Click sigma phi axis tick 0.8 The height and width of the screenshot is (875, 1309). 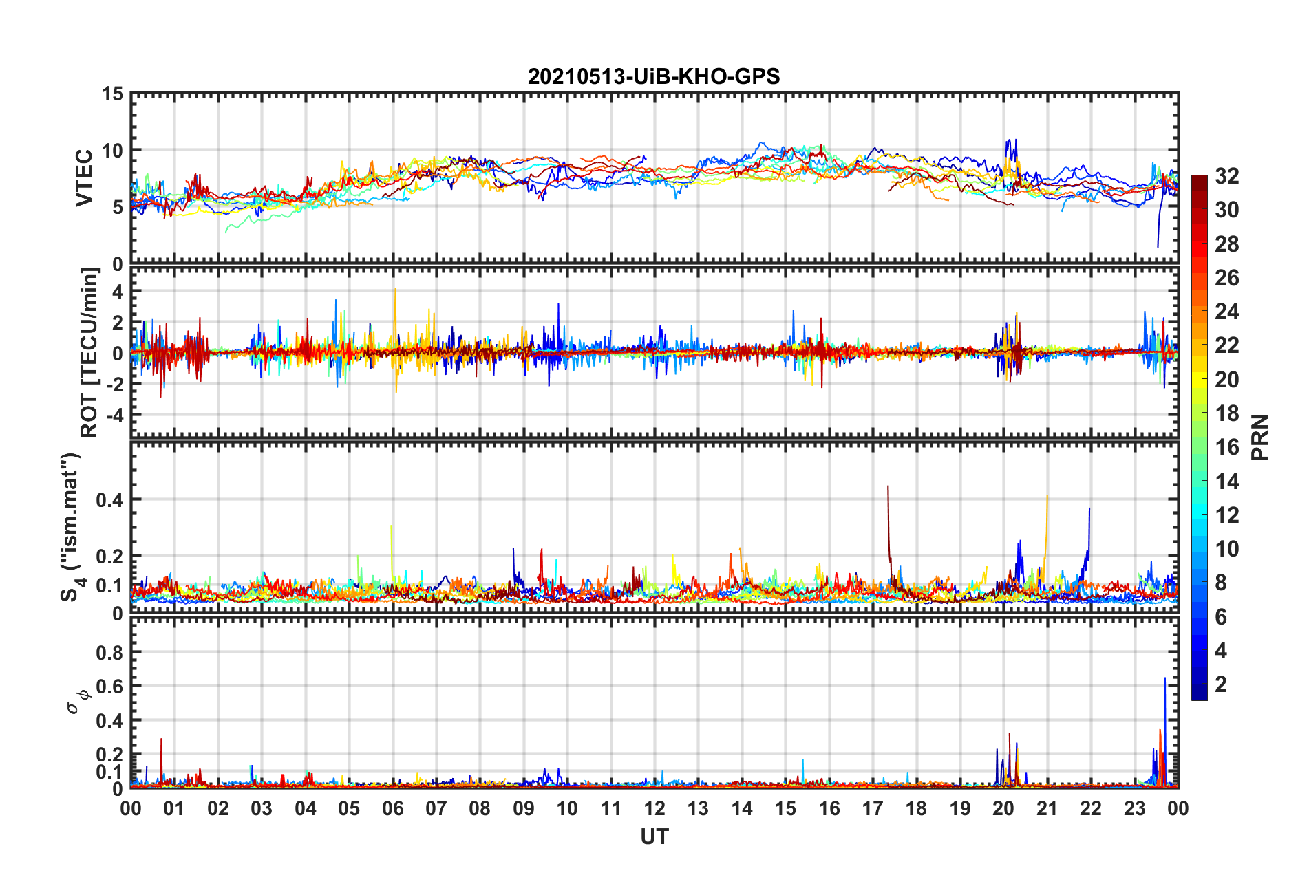pos(109,652)
